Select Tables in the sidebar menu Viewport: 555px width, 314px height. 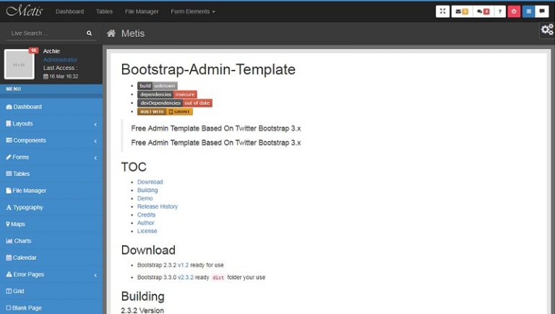51,174
